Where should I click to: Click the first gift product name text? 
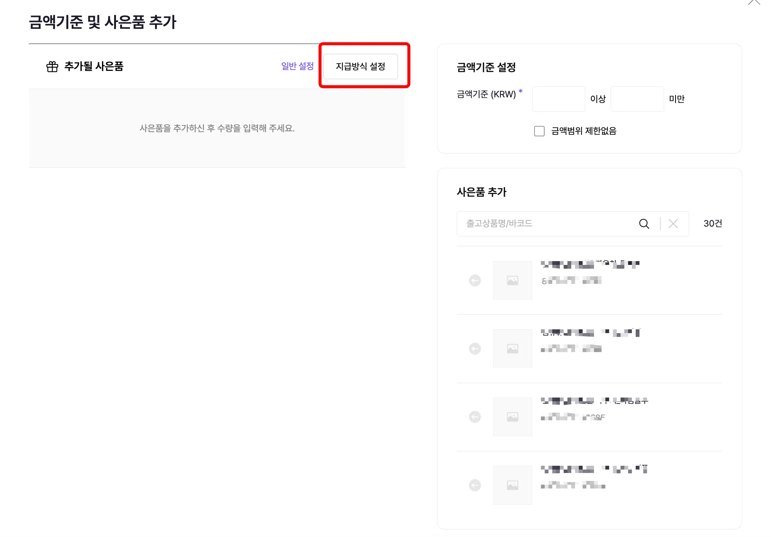[590, 264]
